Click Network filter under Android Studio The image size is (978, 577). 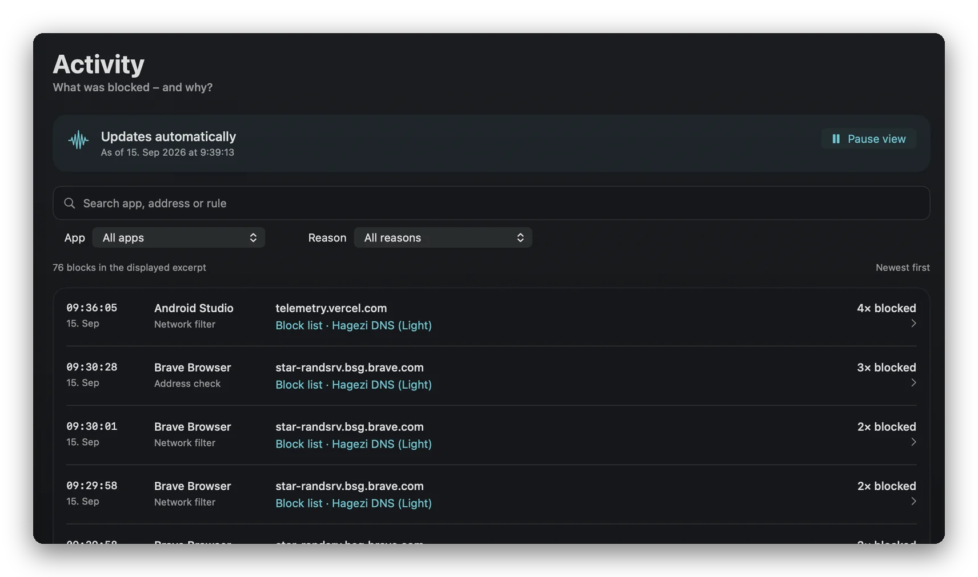185,324
